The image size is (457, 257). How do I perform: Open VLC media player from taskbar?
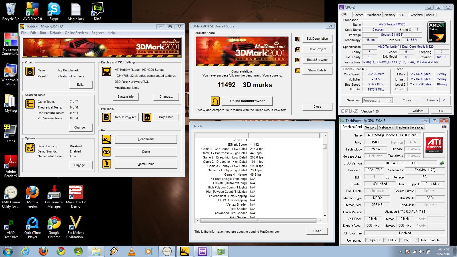point(131,251)
